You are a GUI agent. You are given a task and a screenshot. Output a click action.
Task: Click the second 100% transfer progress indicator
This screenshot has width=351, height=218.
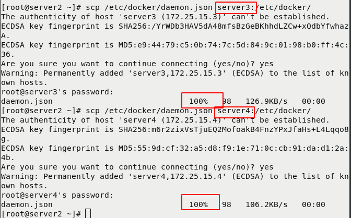pos(198,204)
